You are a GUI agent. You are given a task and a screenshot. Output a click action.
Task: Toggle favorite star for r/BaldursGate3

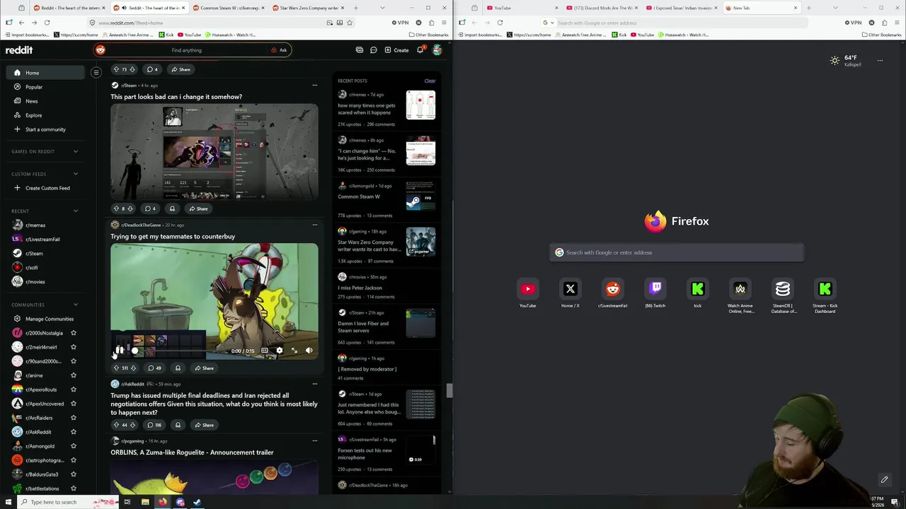74,474
